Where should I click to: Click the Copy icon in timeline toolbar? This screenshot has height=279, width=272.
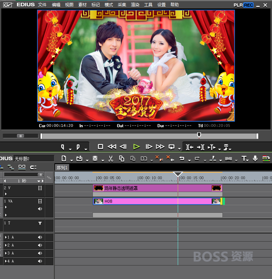(122, 158)
